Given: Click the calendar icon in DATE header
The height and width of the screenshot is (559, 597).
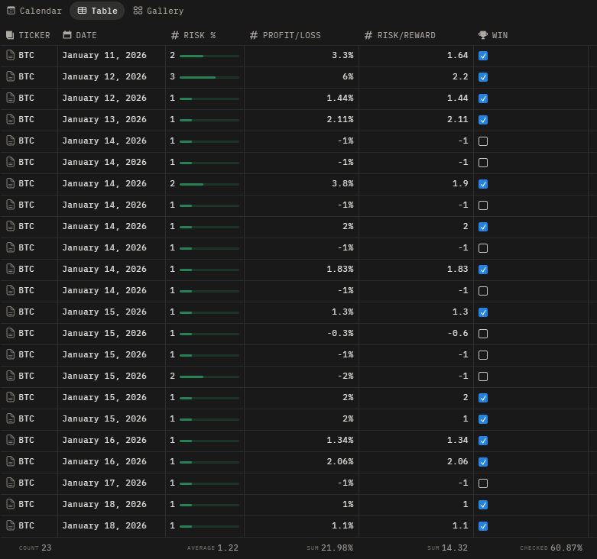Looking at the screenshot, I should click(67, 35).
